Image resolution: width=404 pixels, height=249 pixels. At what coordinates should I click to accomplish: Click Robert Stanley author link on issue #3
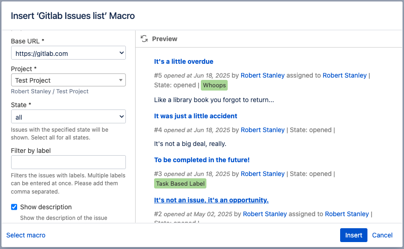263,174
